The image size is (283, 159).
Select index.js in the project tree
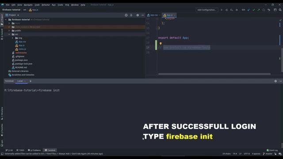pos(22,49)
